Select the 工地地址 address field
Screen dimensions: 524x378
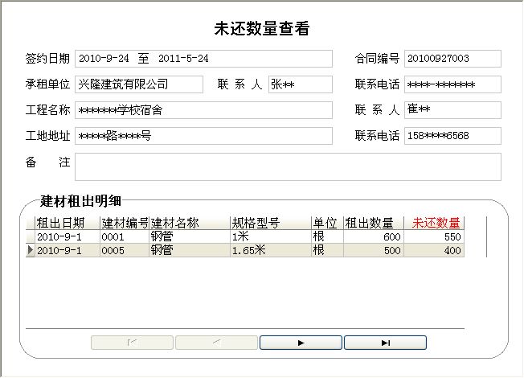coord(203,136)
